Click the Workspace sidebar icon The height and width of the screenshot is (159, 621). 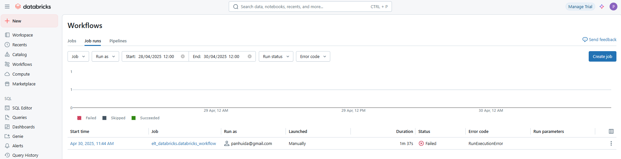click(7, 35)
